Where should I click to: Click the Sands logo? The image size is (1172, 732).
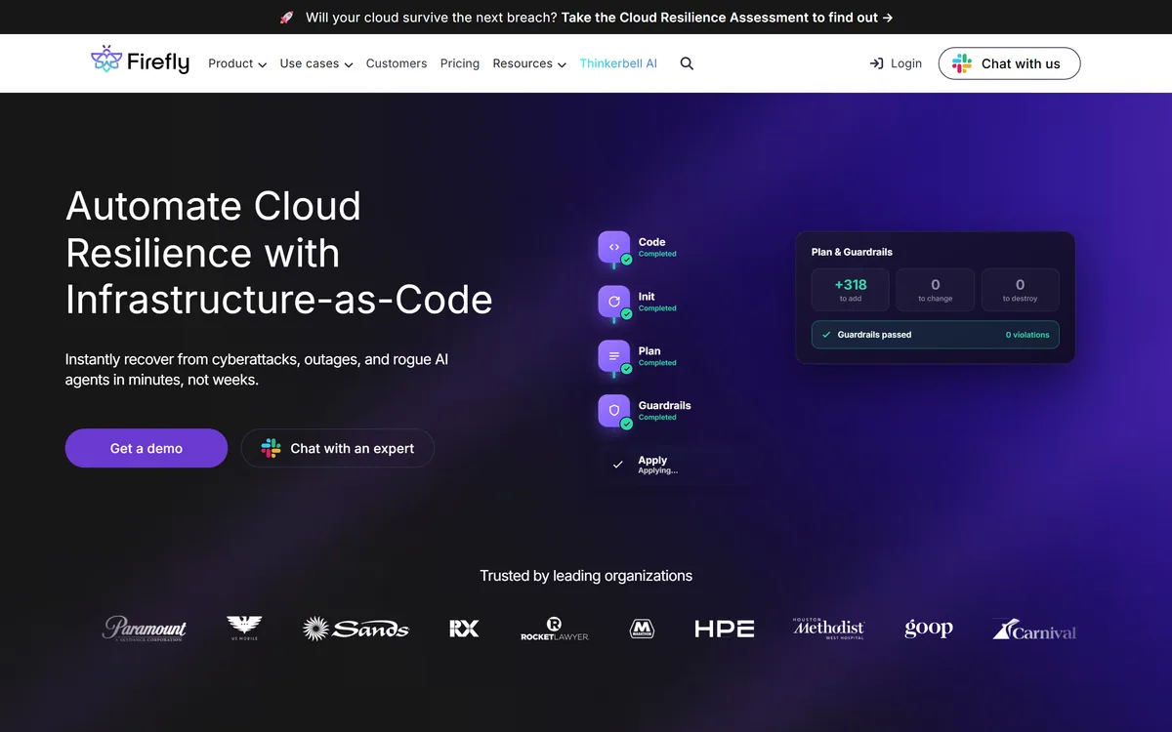(356, 629)
